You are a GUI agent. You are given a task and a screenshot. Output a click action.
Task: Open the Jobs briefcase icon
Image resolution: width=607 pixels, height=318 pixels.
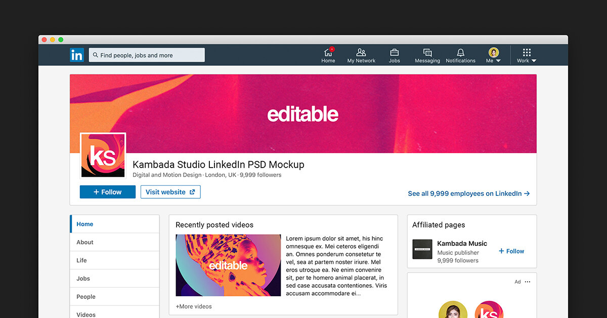tap(394, 52)
